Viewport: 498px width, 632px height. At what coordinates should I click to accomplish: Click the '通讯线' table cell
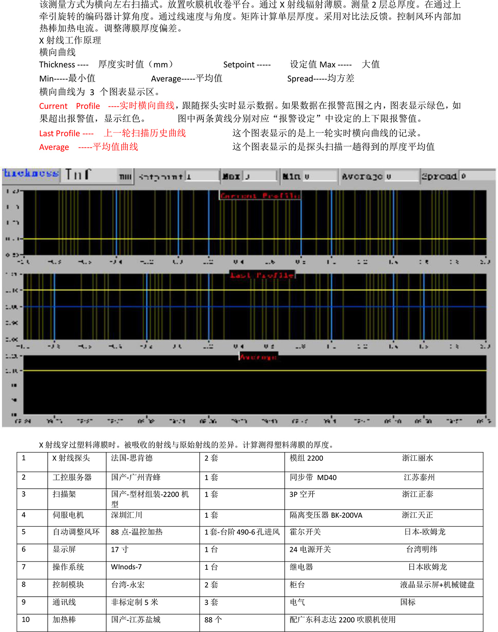pyautogui.click(x=64, y=602)
